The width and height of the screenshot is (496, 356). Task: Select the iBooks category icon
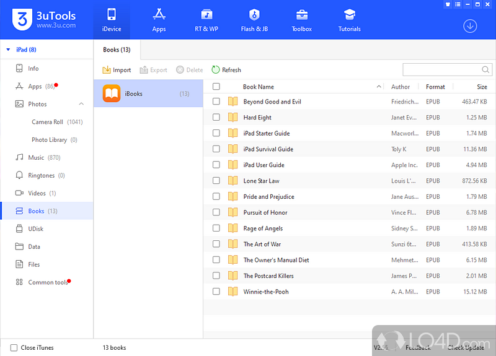[x=112, y=93]
